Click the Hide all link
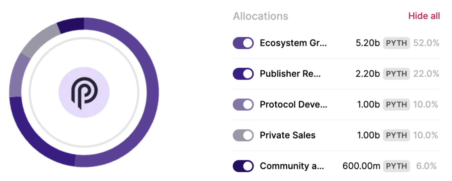The width and height of the screenshot is (452, 181). [424, 16]
